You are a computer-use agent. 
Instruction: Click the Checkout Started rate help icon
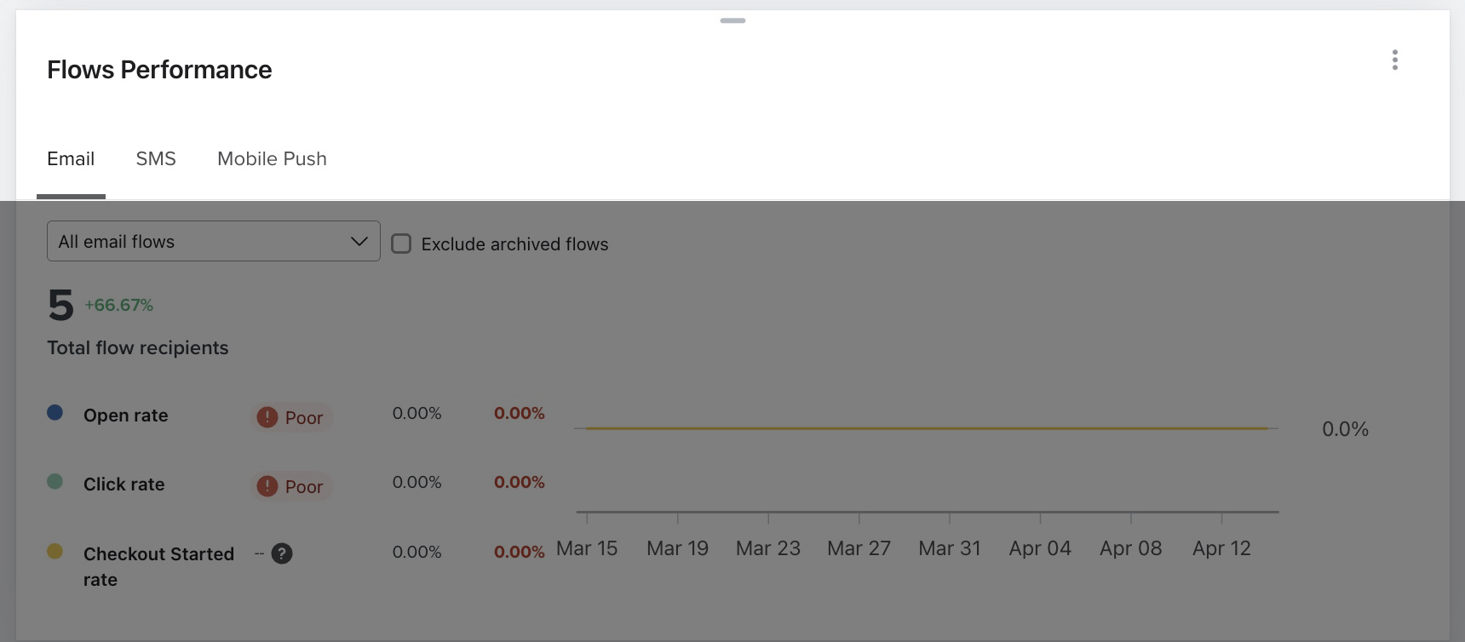point(282,553)
